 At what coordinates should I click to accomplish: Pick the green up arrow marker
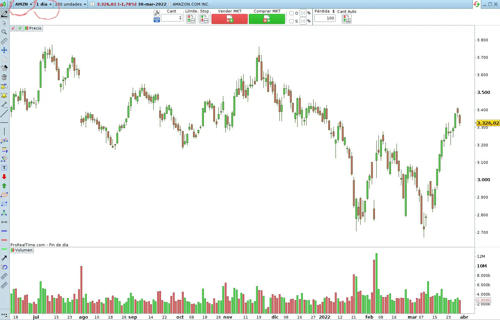4,186
